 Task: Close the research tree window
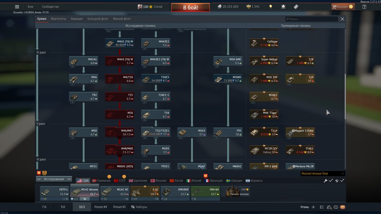point(342,19)
